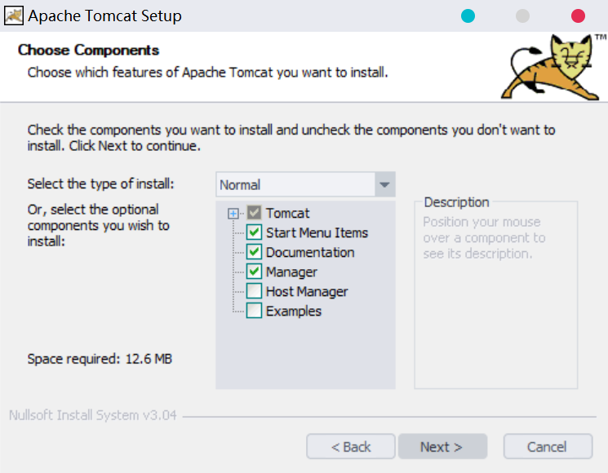The height and width of the screenshot is (473, 608).
Task: Click the Apache Tomcat title bar icon
Action: tap(14, 15)
